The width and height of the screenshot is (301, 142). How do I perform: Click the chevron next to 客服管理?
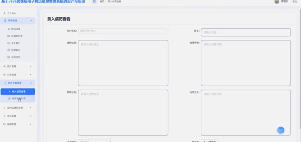coord(30,124)
